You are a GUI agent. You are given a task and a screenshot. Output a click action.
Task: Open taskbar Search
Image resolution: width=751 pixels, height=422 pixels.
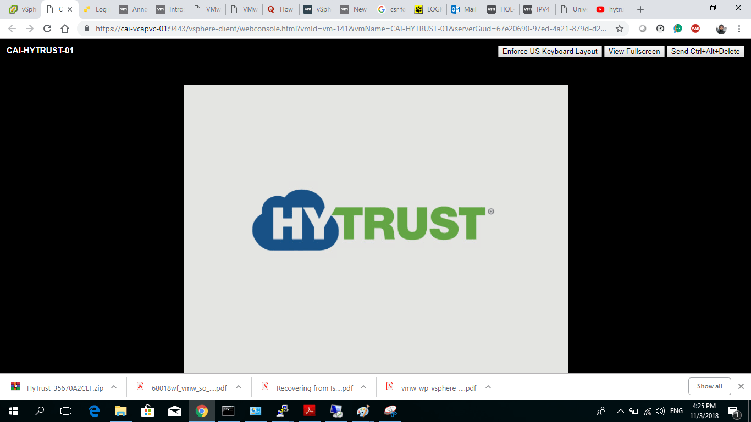(40, 411)
